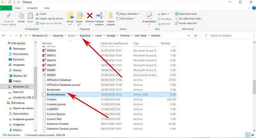The image size is (256, 138).
Task: Open the blue help question icon
Action: coord(254,8)
